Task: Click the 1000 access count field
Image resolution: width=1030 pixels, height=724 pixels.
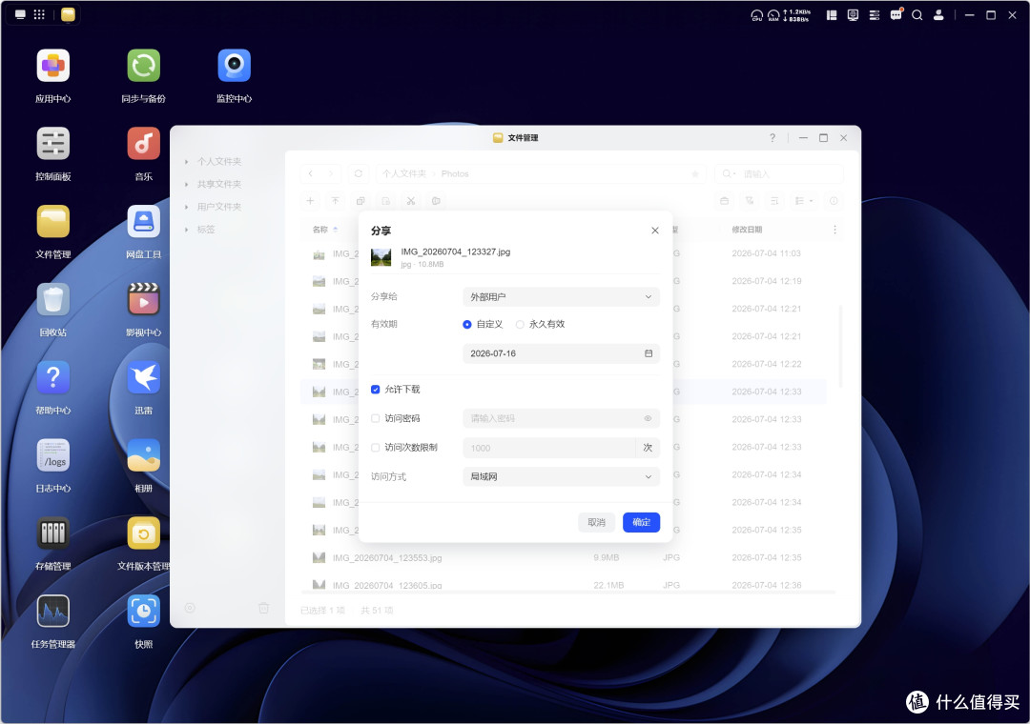Action: click(549, 448)
